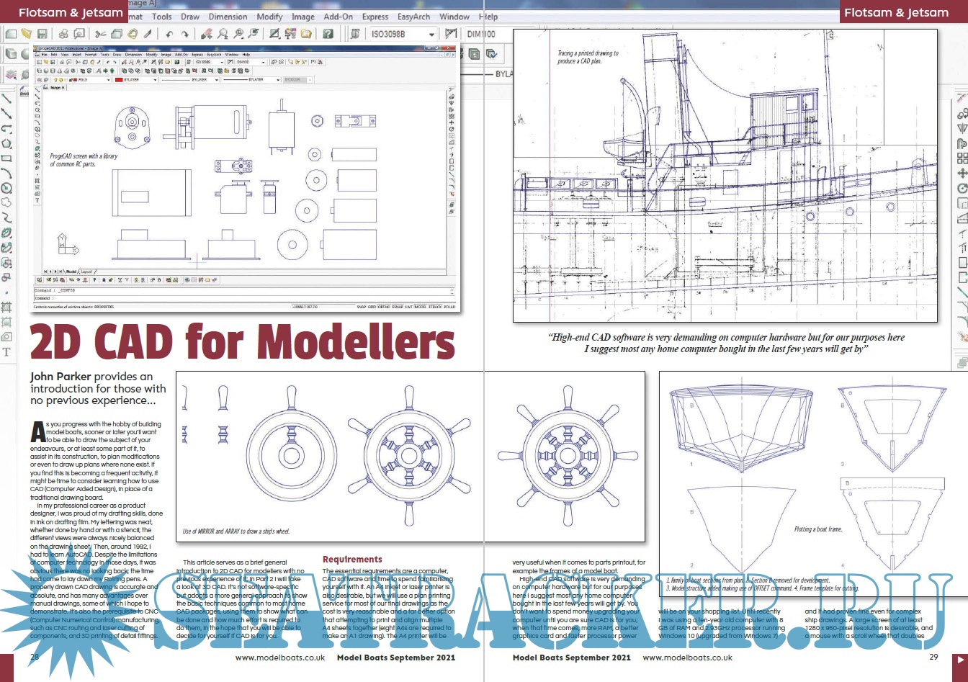This screenshot has height=682, width=968.
Task: Click the Cut scissors icon
Action: [100, 34]
